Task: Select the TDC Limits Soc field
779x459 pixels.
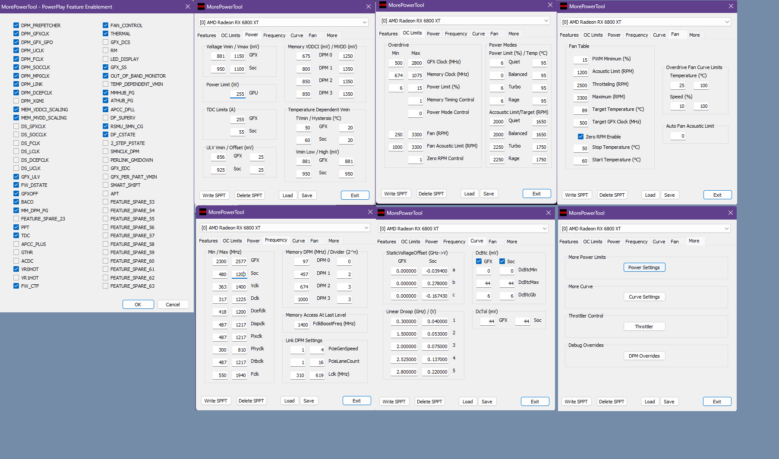Action: (238, 132)
